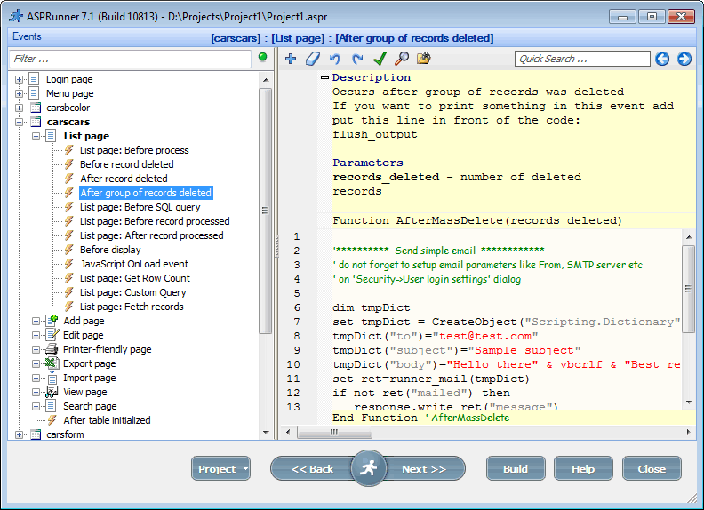The height and width of the screenshot is (510, 704).
Task: Click the 'dim tmpDict' code line
Action: point(372,308)
